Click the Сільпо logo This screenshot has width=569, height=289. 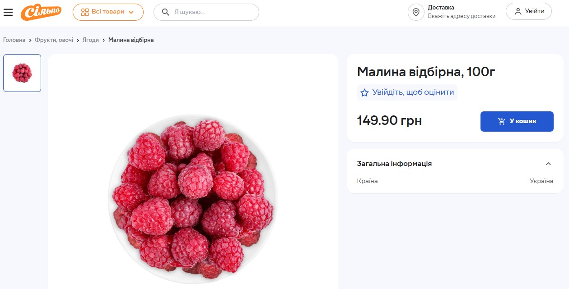[x=41, y=12]
